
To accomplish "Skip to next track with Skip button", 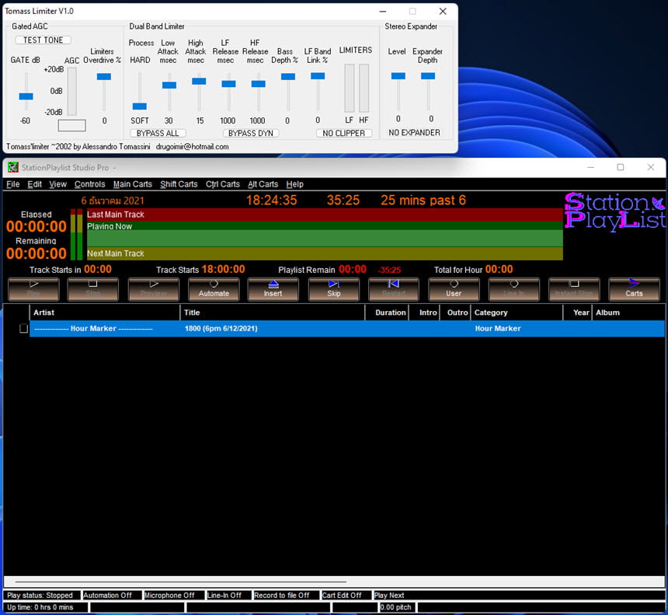I will pyautogui.click(x=333, y=289).
